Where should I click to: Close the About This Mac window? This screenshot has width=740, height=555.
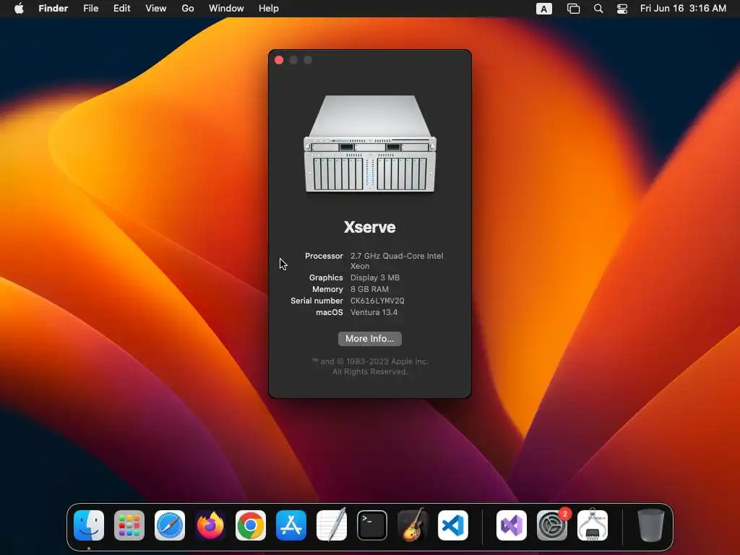click(279, 60)
